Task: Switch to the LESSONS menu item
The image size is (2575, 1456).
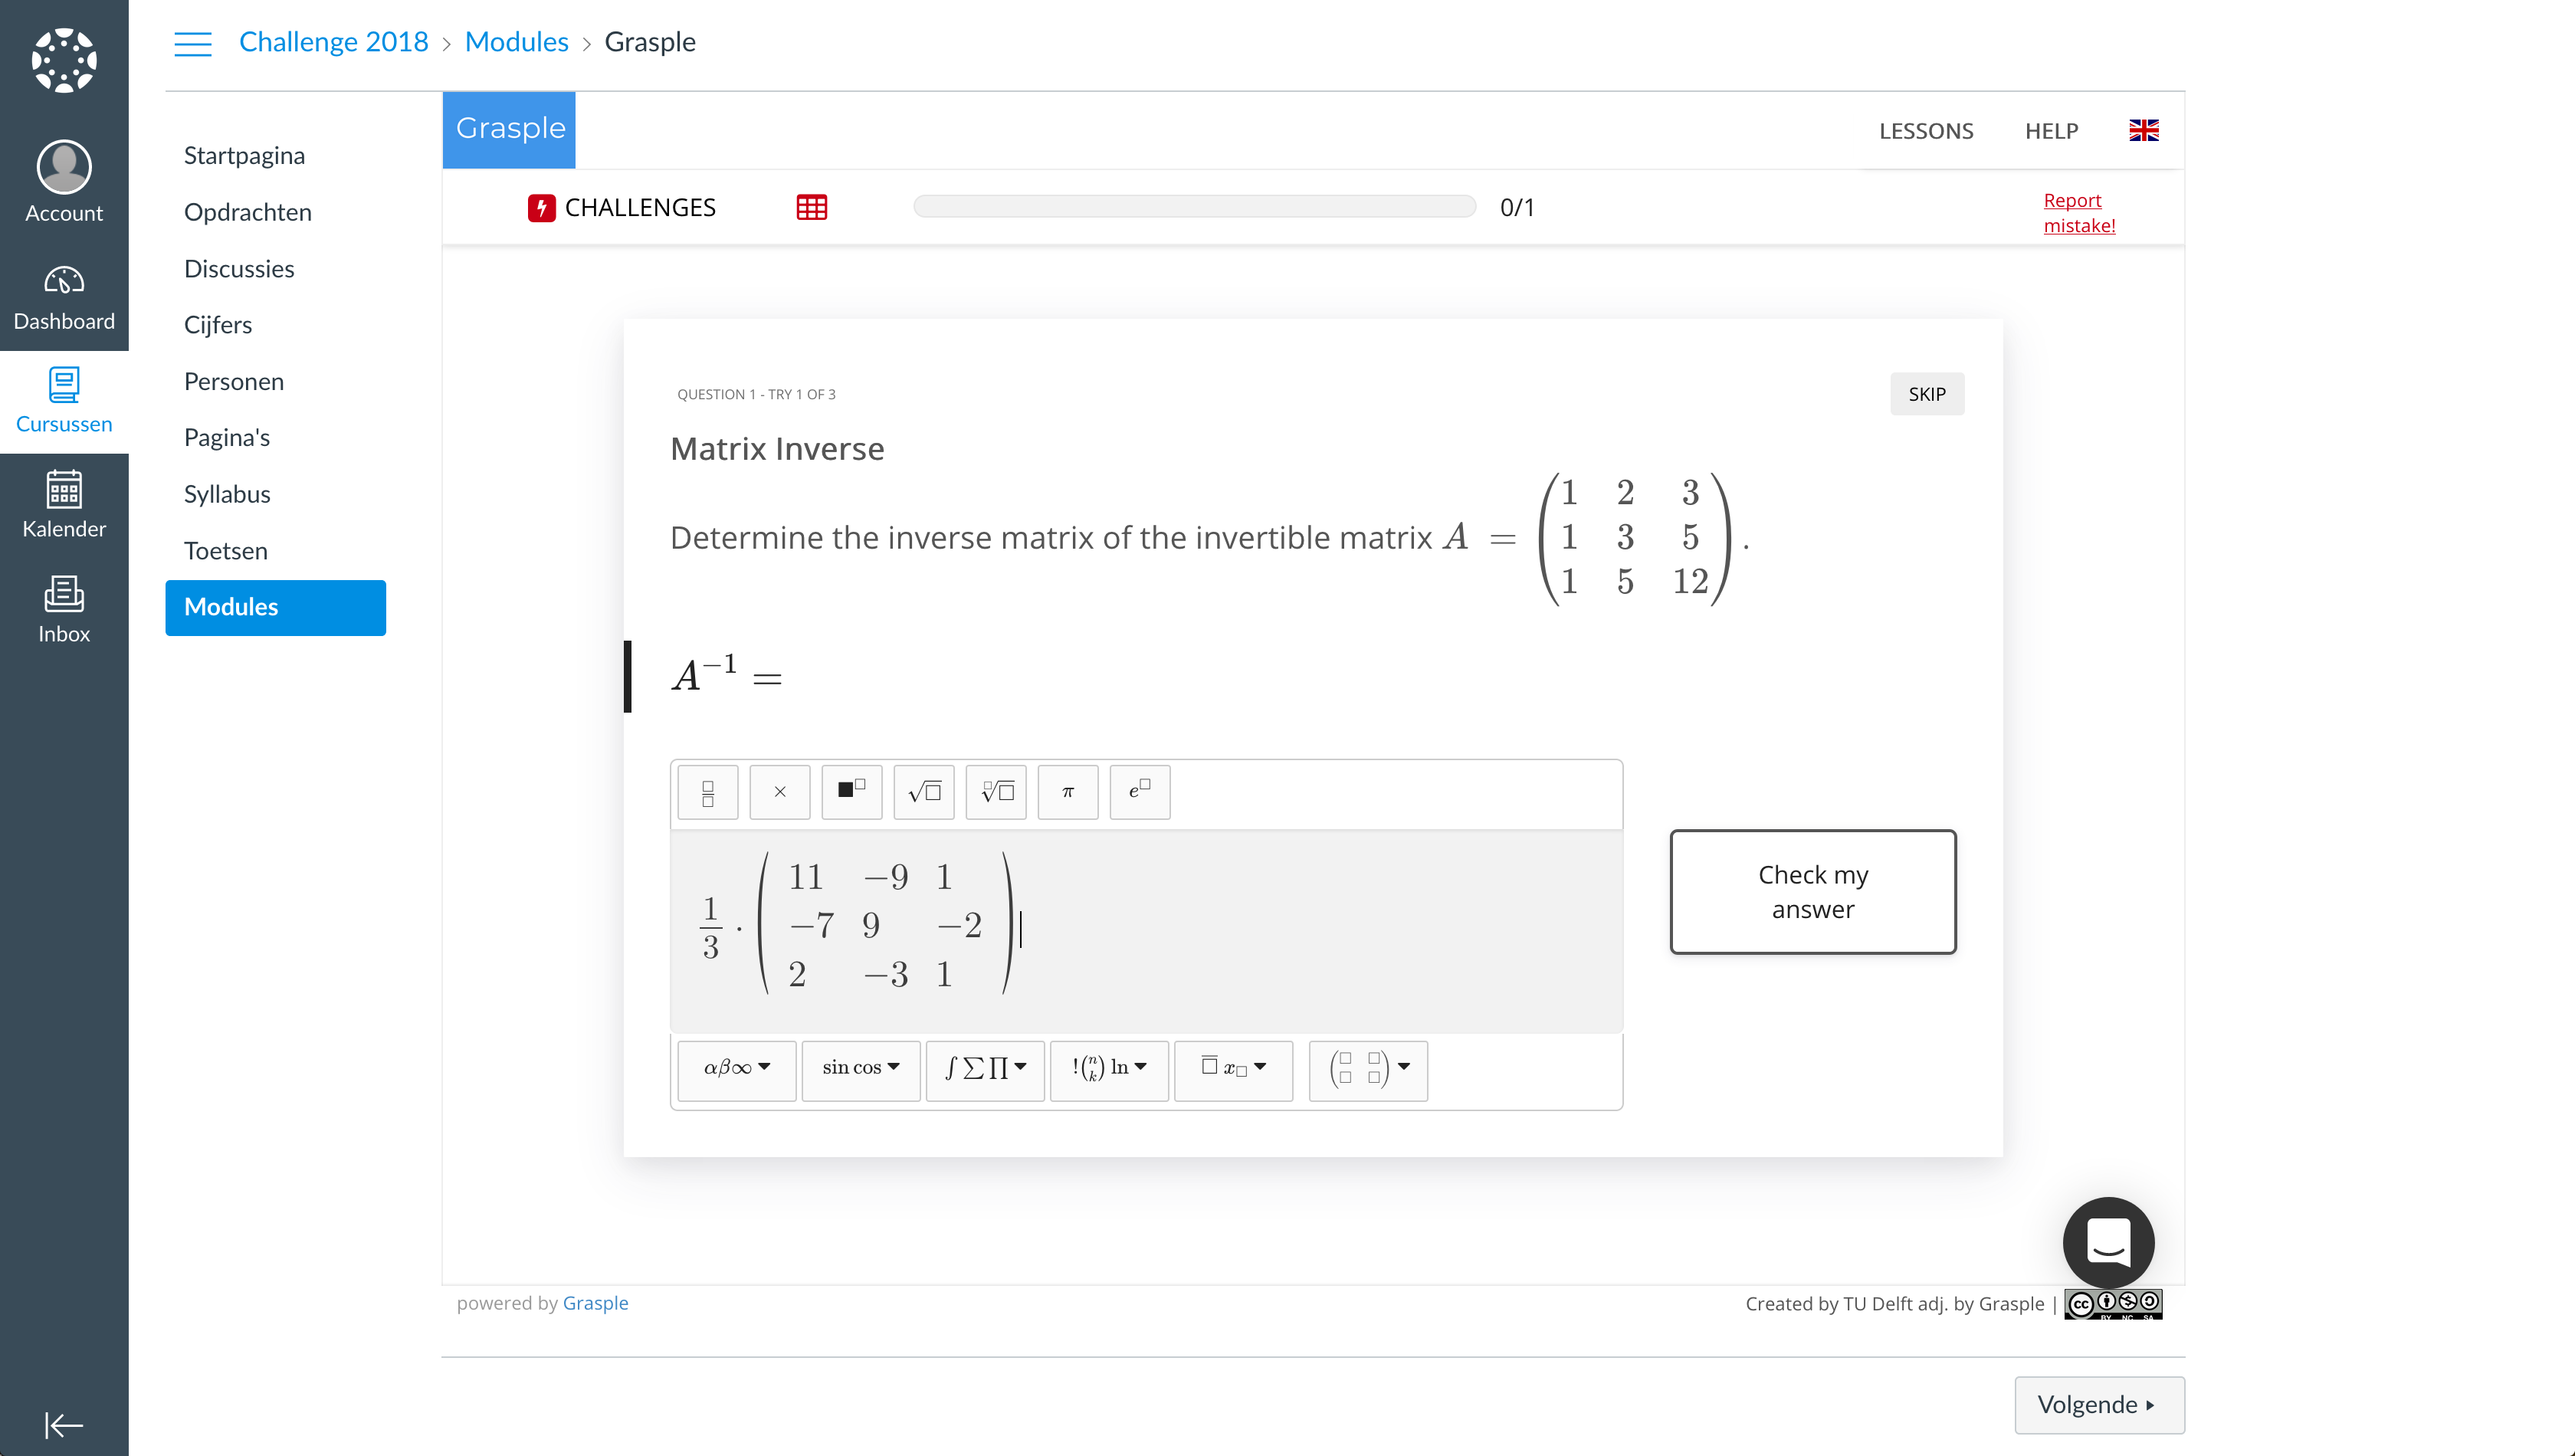Action: point(1925,130)
